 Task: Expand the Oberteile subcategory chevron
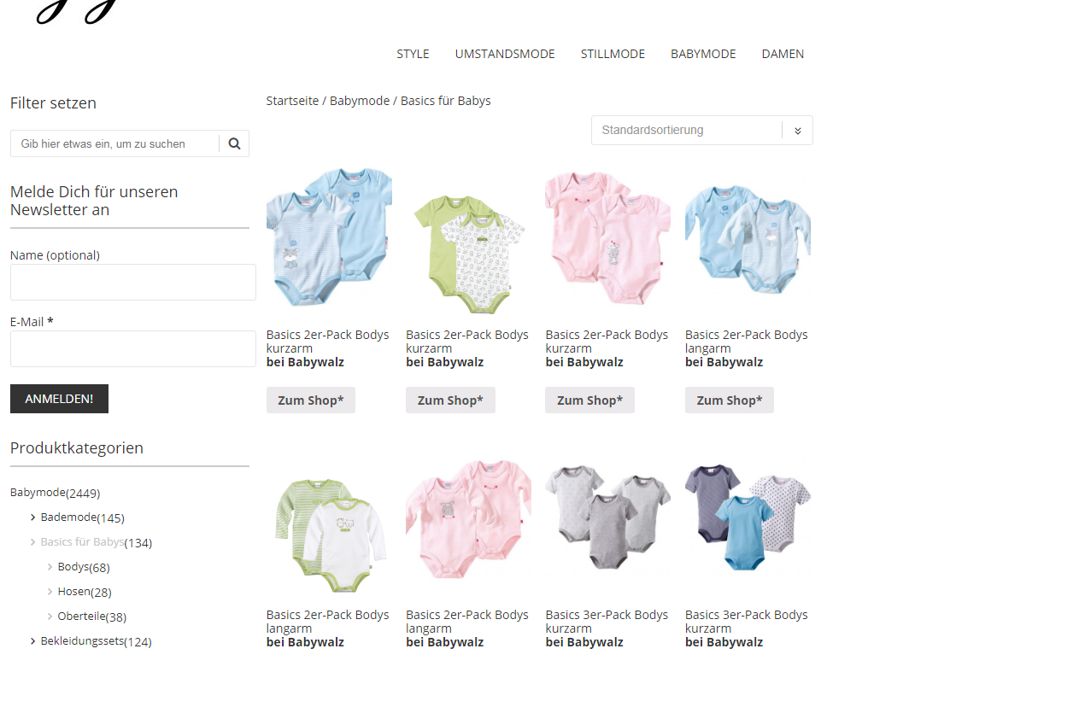tap(50, 617)
